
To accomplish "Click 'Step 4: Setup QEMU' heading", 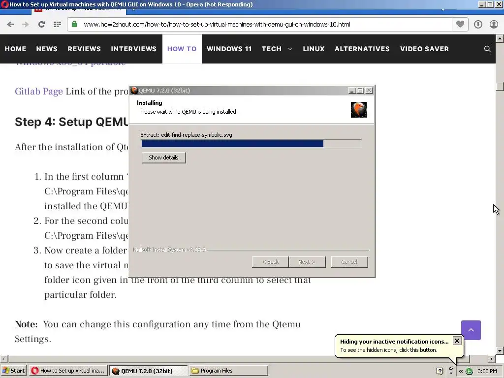I will (71, 122).
